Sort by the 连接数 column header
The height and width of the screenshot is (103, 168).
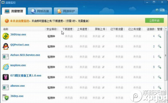pos(151,29)
